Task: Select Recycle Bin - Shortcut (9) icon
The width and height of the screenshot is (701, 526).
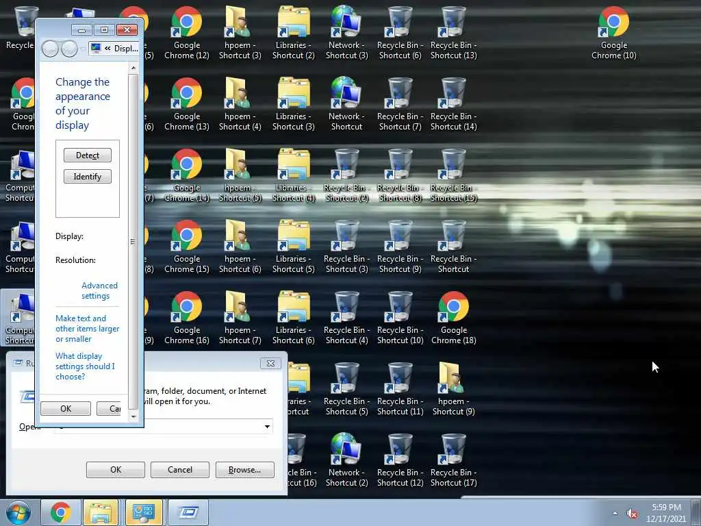Action: pos(400,247)
